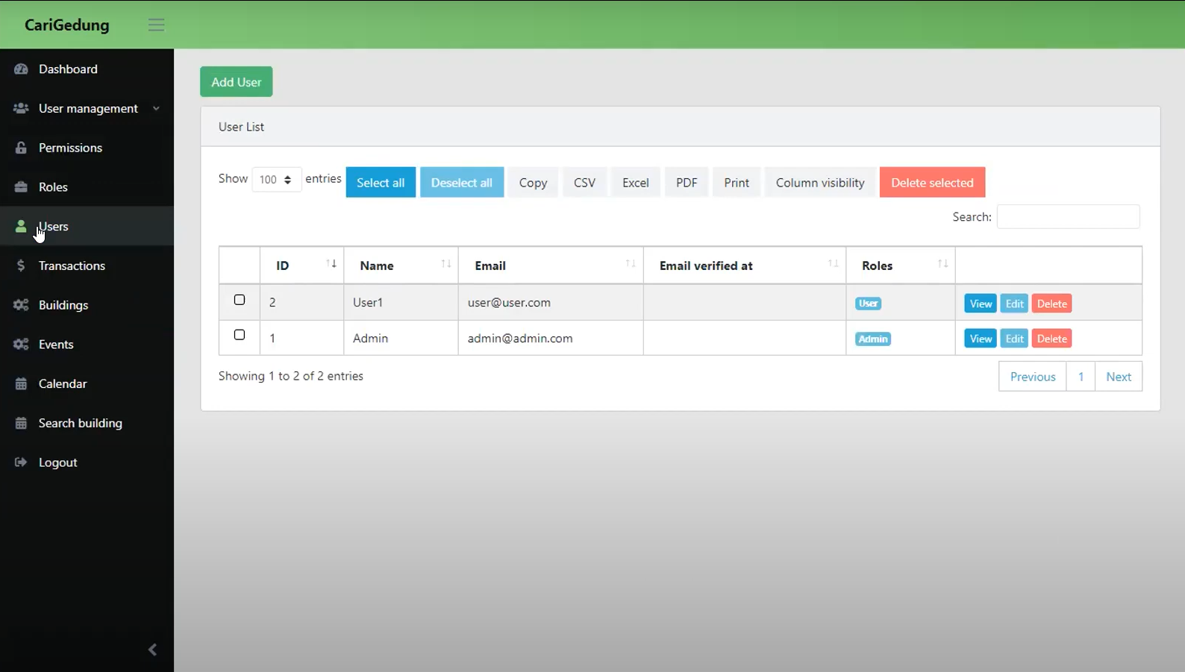The image size is (1185, 672).
Task: Delete the User1 record
Action: (x=1052, y=304)
